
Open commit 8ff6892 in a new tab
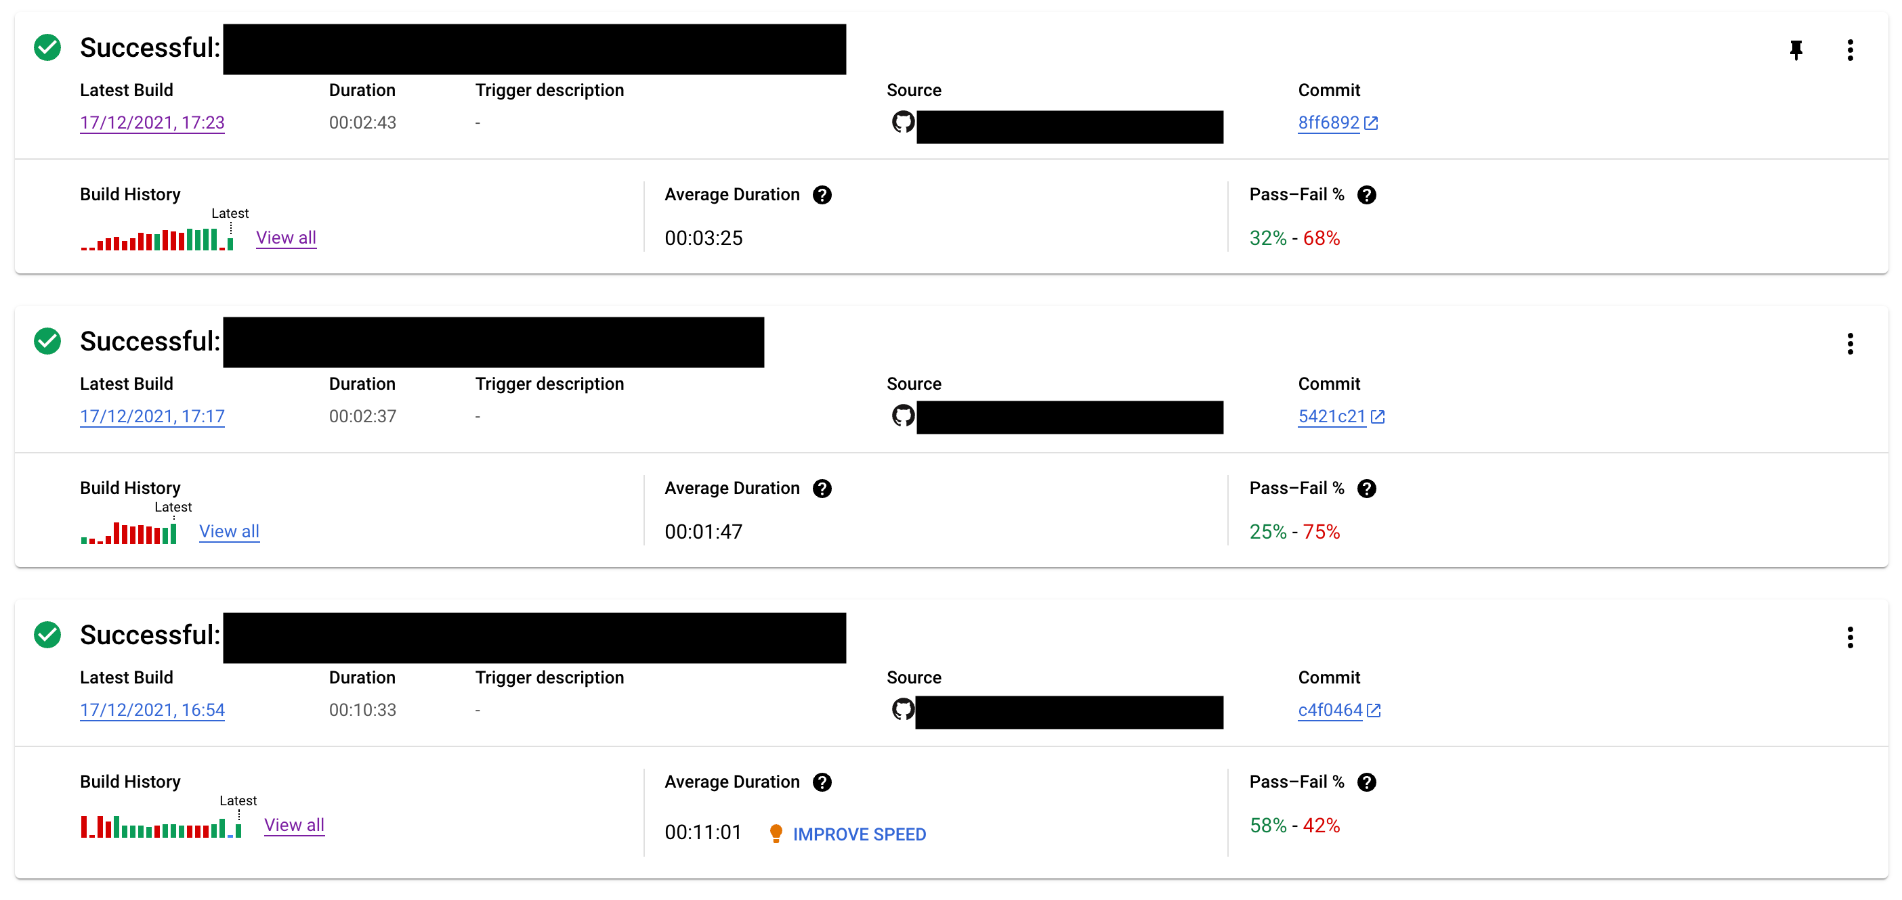pyautogui.click(x=1337, y=122)
